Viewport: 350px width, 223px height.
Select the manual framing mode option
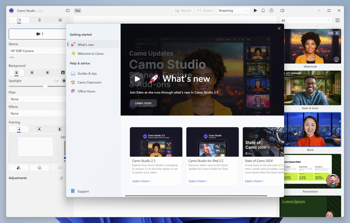(x=19, y=129)
